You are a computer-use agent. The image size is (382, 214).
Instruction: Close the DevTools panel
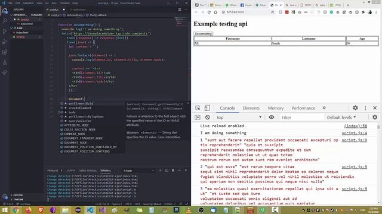coord(375,108)
